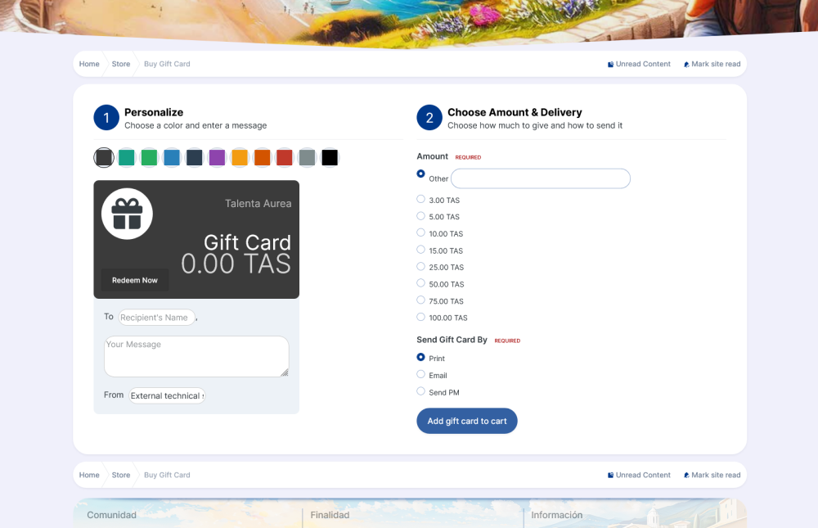
Task: Select the gray card color swatch
Action: (x=308, y=158)
